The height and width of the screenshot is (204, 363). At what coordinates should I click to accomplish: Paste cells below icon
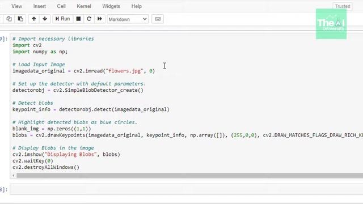[x=20, y=19]
